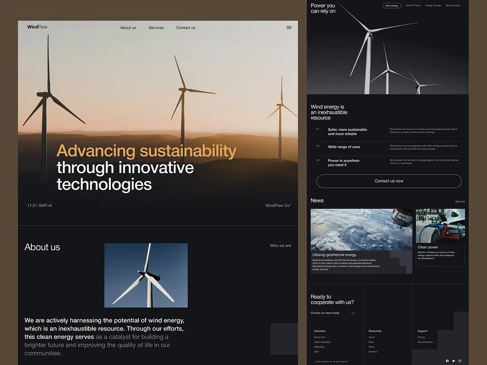
Task: Click the SaaS marketing link under Solutions
Action: (322, 342)
